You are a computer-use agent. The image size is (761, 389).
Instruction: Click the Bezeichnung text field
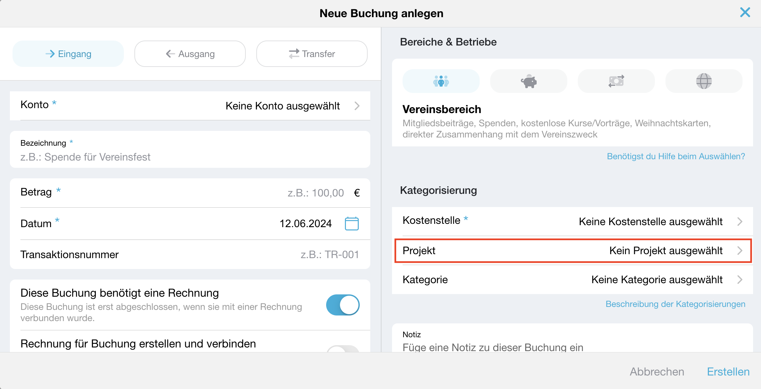click(x=190, y=149)
